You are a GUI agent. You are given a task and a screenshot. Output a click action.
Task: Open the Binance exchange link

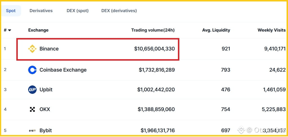pos(49,49)
